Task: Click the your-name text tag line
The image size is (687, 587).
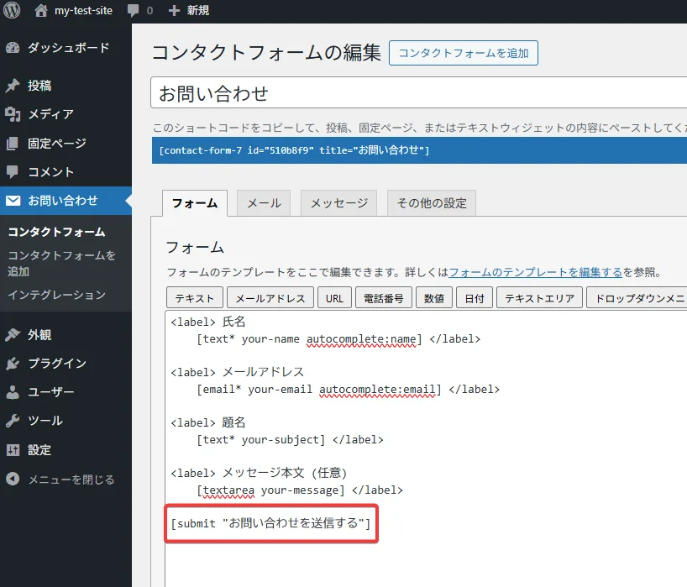Action: coord(338,339)
